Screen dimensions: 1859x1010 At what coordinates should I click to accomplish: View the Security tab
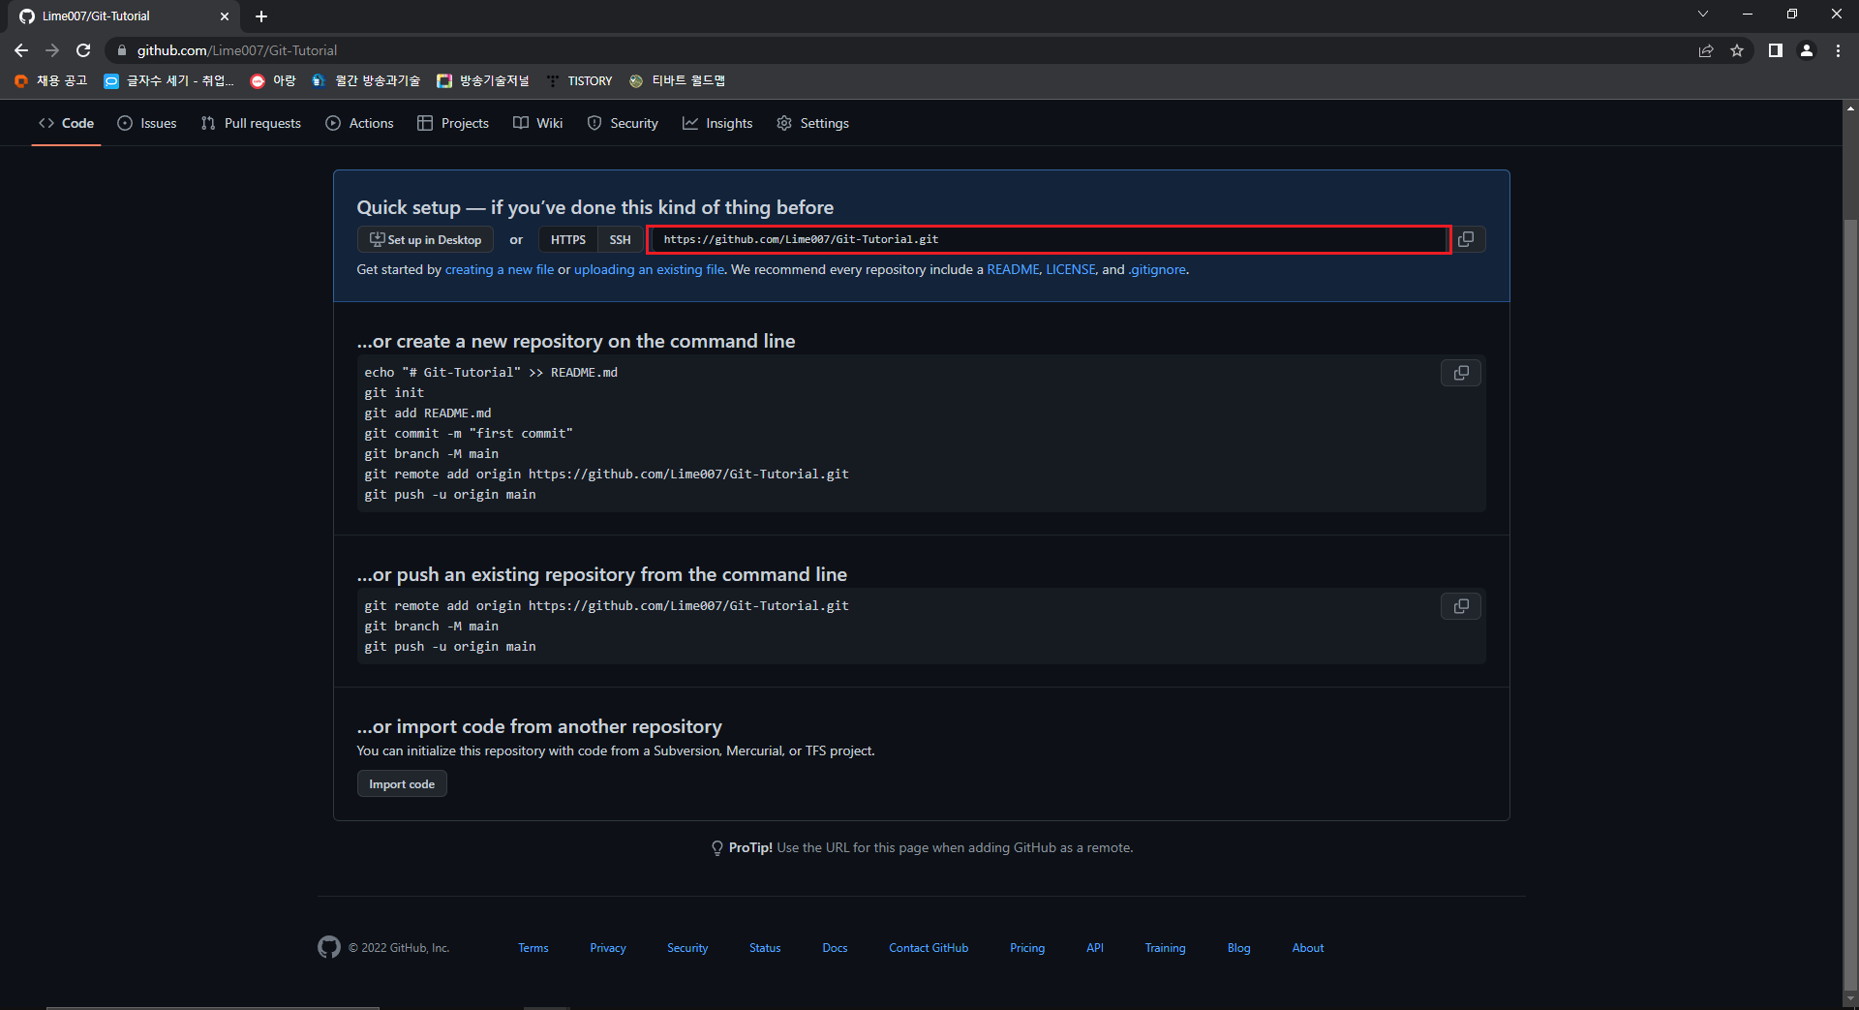(x=623, y=123)
